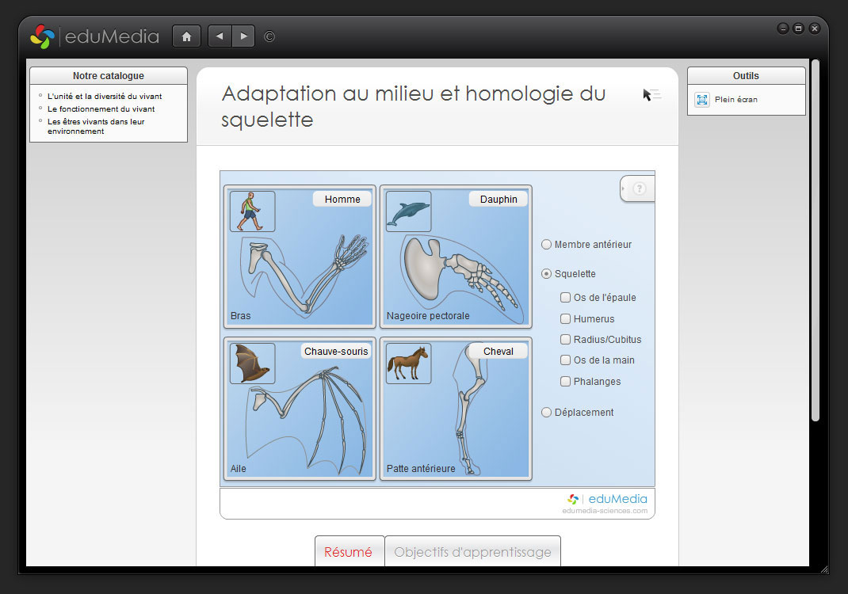Open Le fonctionnement du vivant link

pyautogui.click(x=101, y=109)
